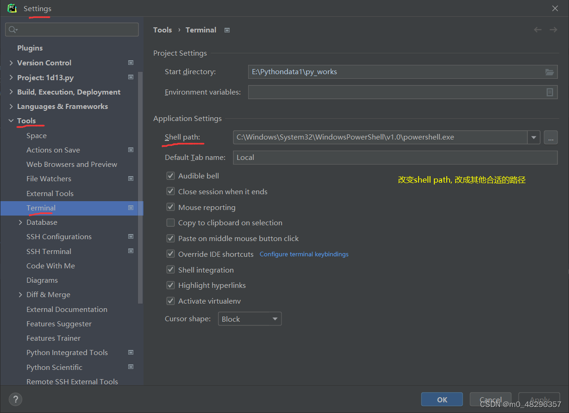Open the Help question mark icon

15,399
